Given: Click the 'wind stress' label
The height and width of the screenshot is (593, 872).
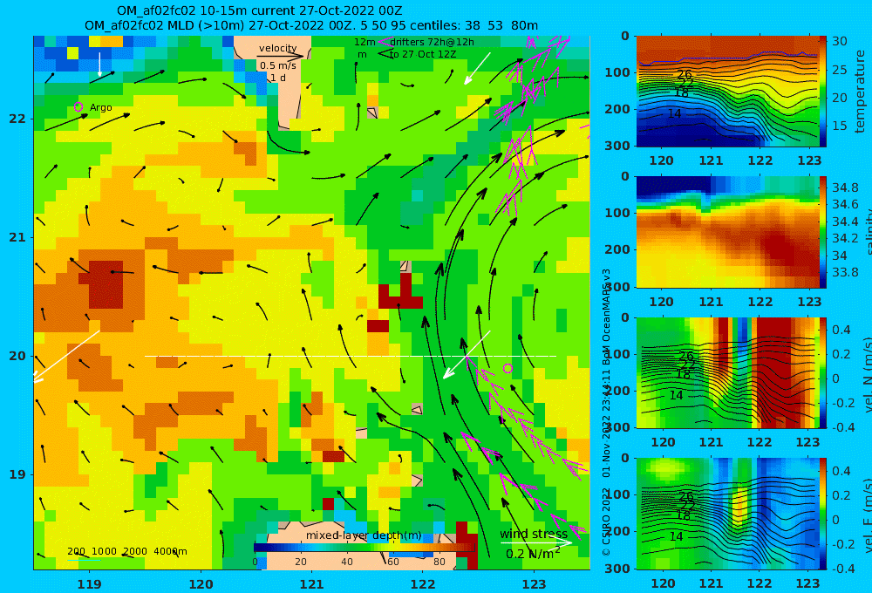Looking at the screenshot, I should [534, 534].
